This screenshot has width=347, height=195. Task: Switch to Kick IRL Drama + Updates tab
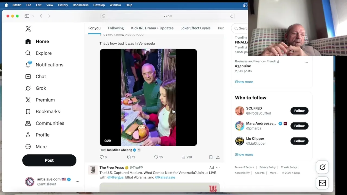pos(152,28)
